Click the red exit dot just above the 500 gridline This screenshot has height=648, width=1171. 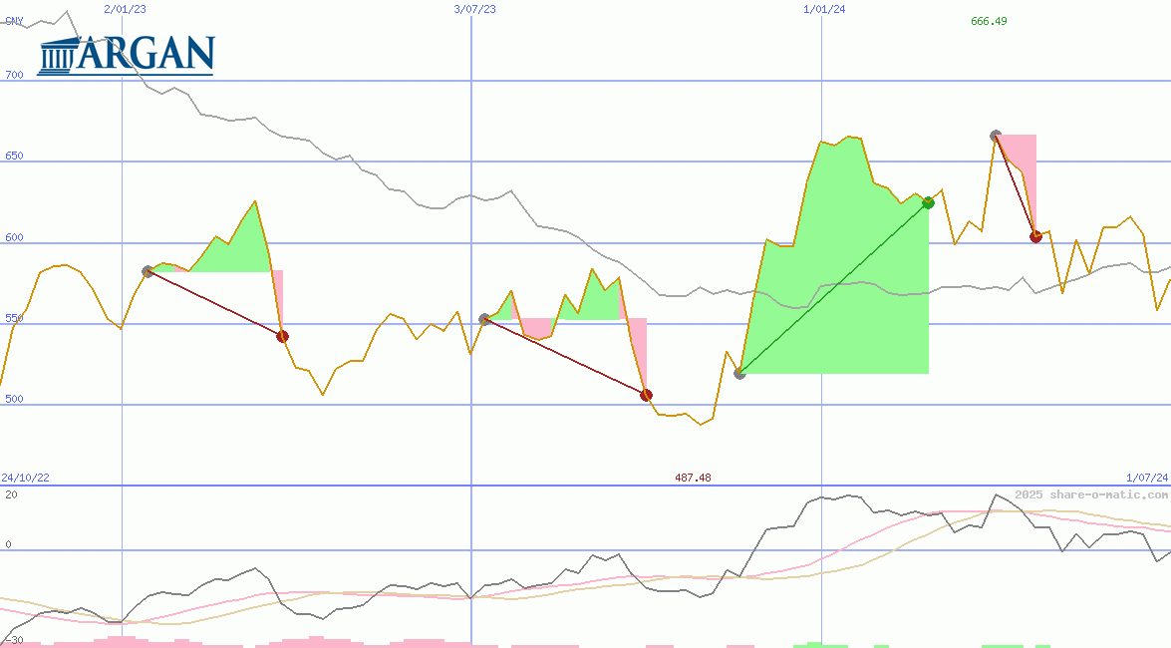[646, 395]
